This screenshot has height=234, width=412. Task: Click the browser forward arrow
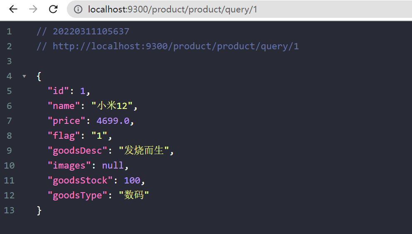tap(33, 9)
